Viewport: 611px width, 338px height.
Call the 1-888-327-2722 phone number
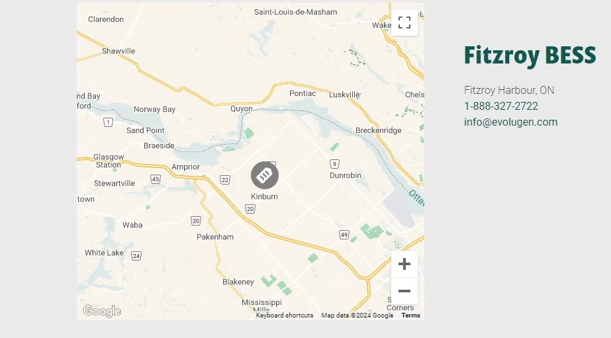(500, 106)
